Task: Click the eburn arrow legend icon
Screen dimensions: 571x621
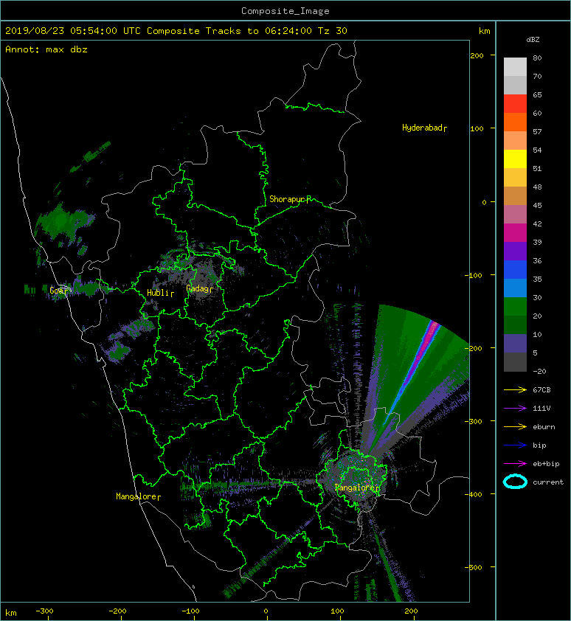Action: coord(515,426)
